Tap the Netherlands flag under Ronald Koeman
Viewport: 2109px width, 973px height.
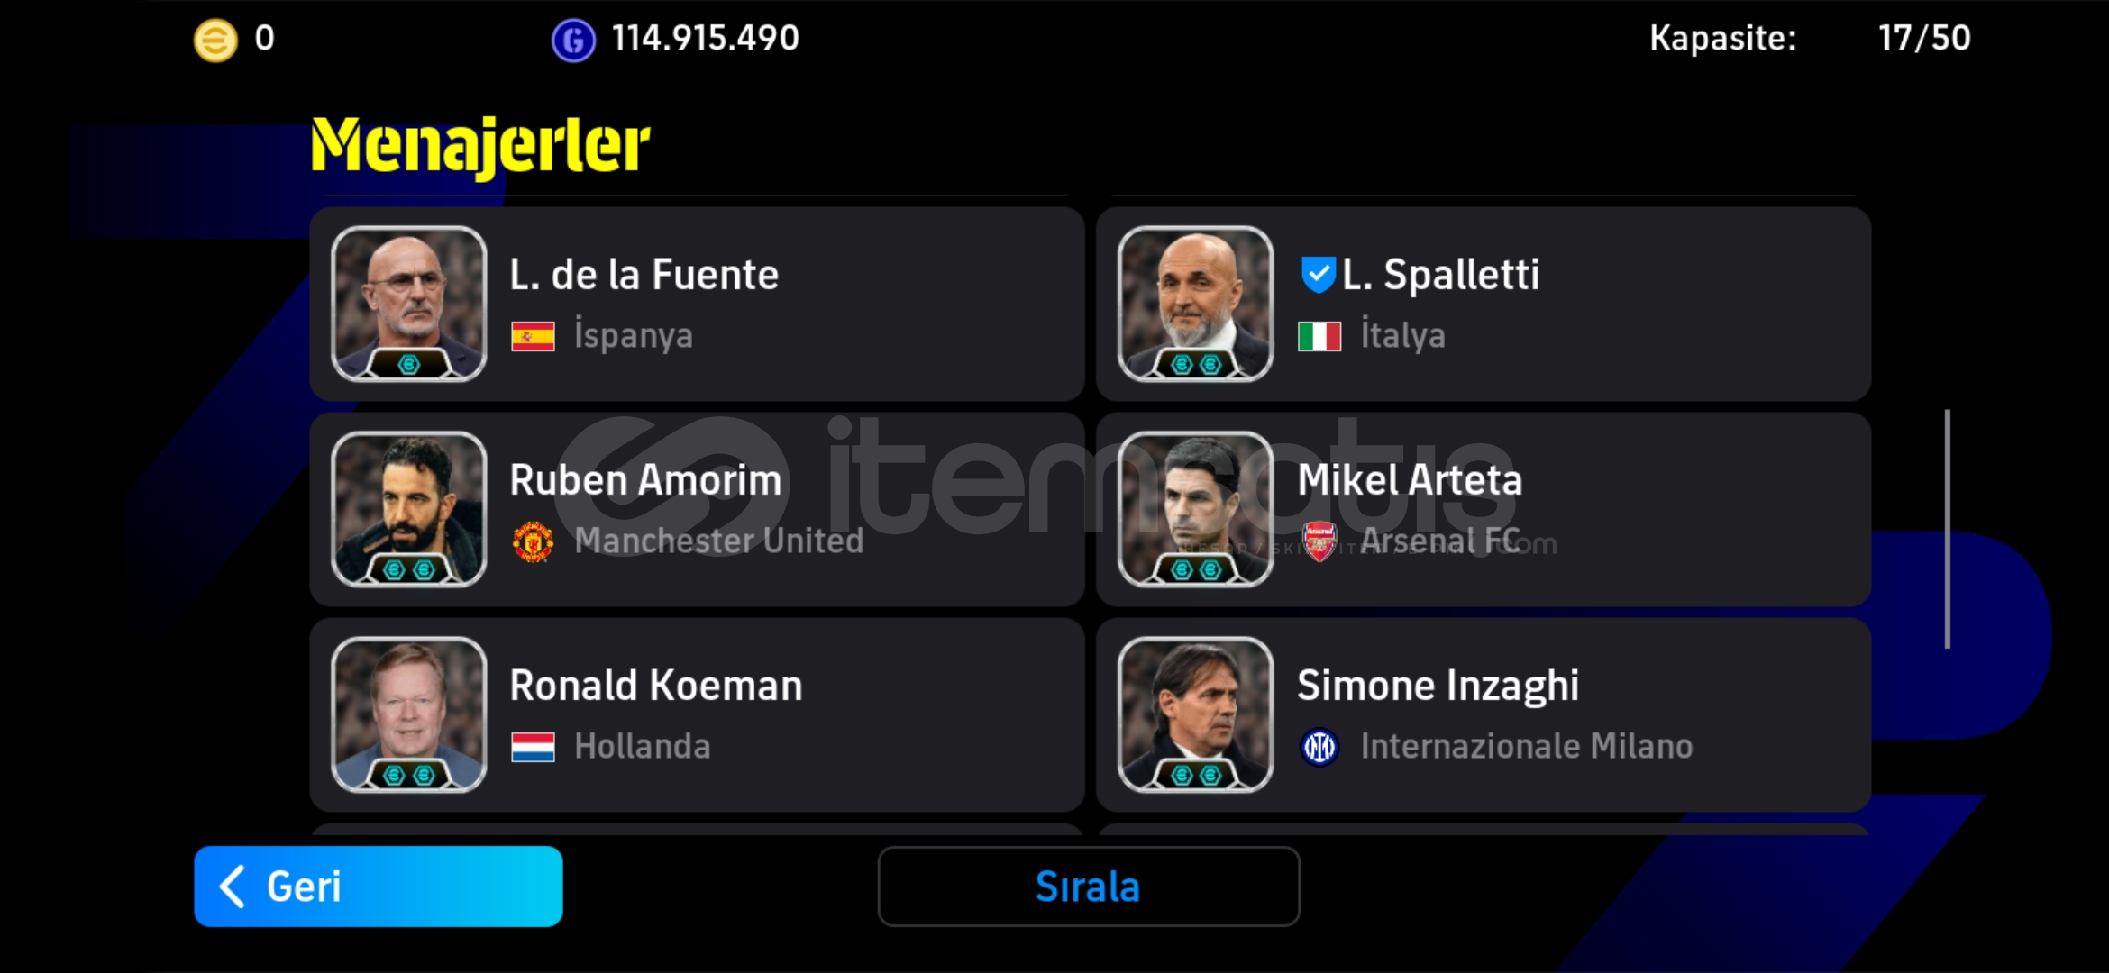pos(533,747)
